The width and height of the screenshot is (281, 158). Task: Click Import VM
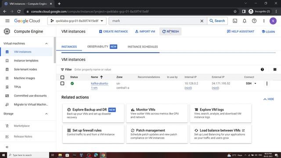(145, 32)
